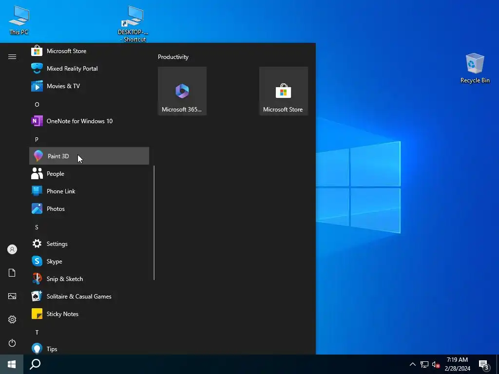Jump via the letter O header

point(37,104)
